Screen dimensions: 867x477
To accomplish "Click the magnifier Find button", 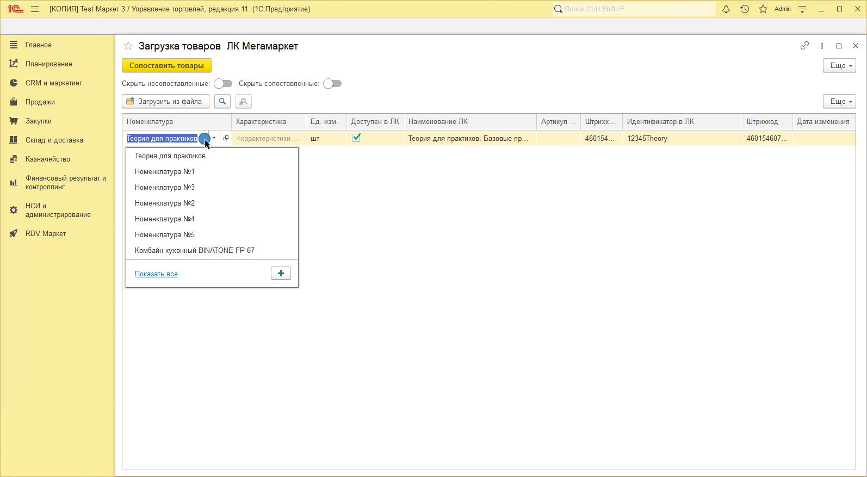I will coord(222,101).
